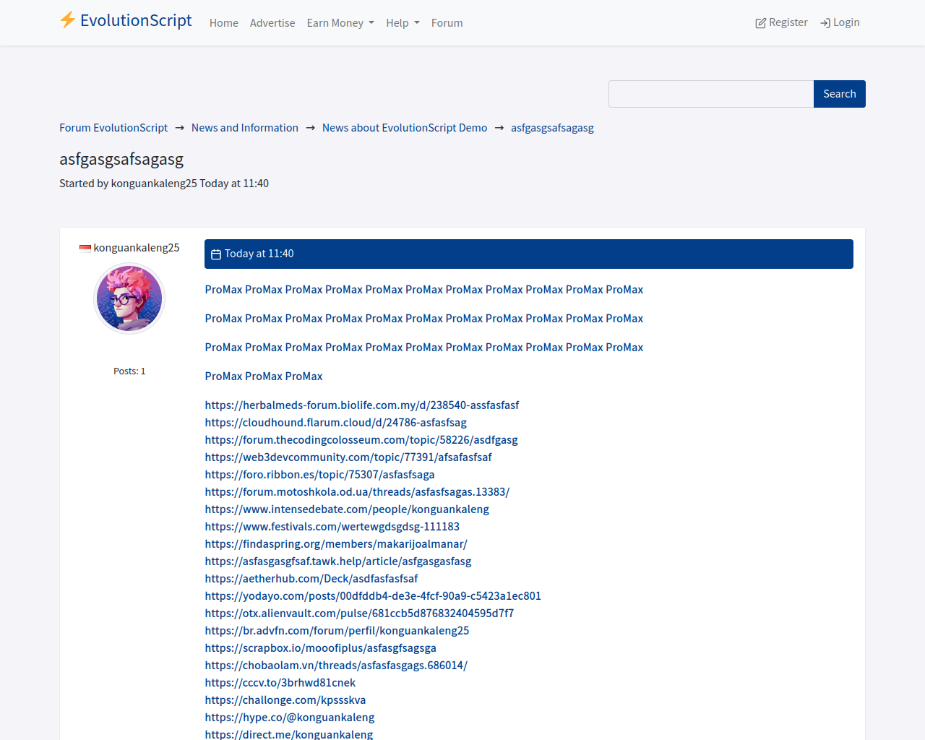Click the Register pencil icon
The height and width of the screenshot is (740, 925).
coord(760,23)
